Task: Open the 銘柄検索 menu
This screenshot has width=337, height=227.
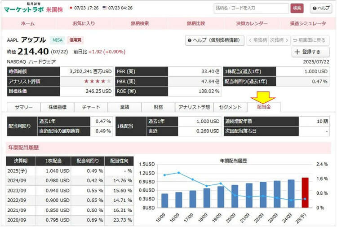Action: (x=140, y=23)
